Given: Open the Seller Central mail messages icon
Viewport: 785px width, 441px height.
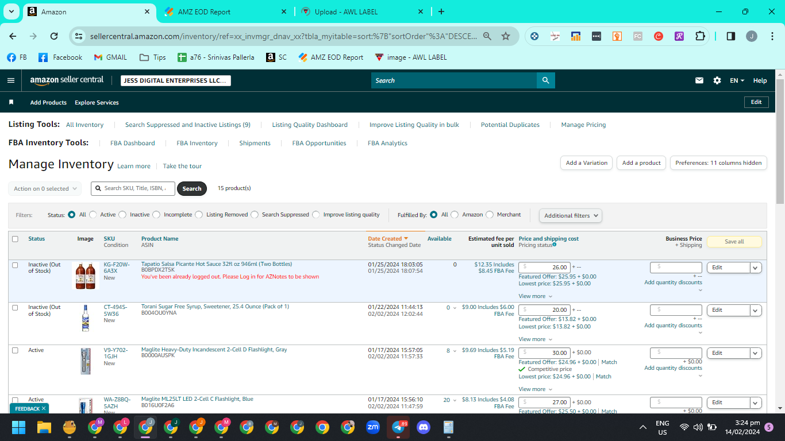Looking at the screenshot, I should click(699, 80).
